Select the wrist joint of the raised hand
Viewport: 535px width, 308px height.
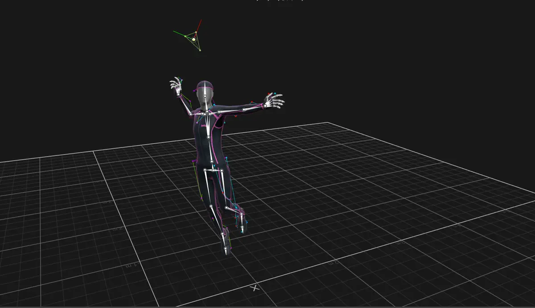(179, 94)
